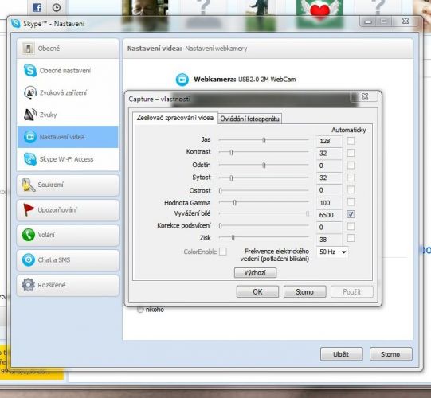This screenshot has height=398, width=431.
Task: Click the Kontrast slider handle
Action: coord(231,152)
